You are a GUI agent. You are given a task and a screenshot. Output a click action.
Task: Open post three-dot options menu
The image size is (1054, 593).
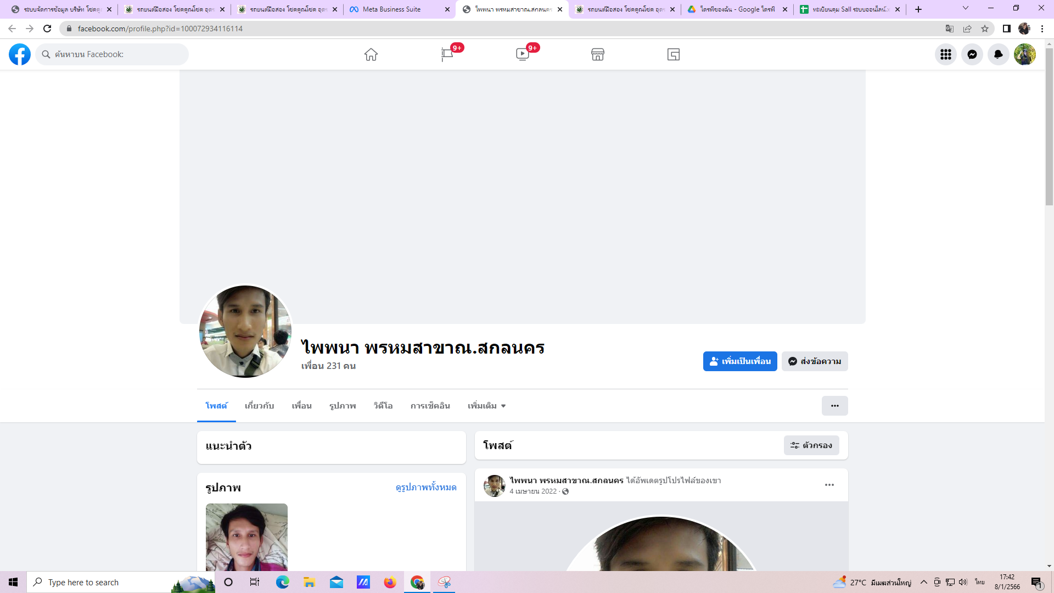829,485
